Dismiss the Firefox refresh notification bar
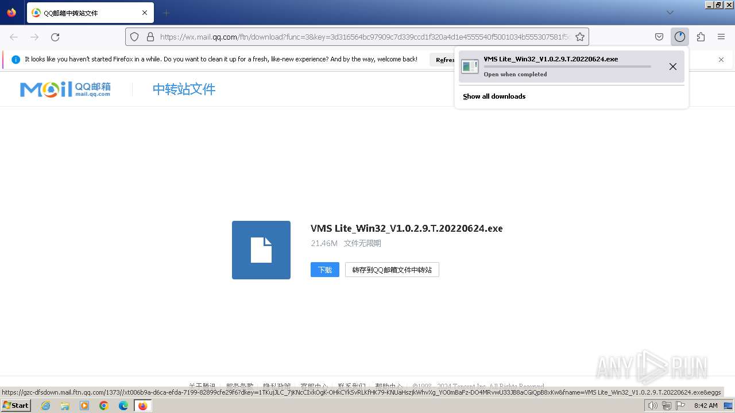Viewport: 735px width, 413px height. click(721, 60)
